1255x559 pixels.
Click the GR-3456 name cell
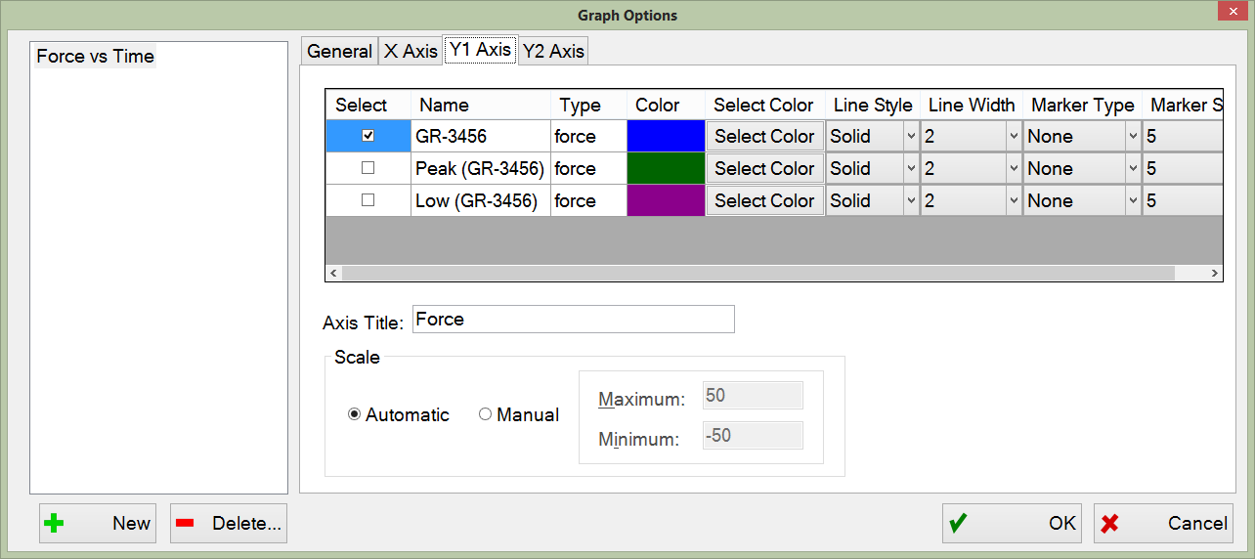pyautogui.click(x=481, y=136)
